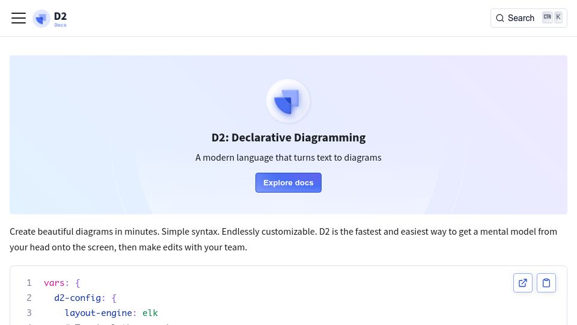577x325 pixels.
Task: Click the D2 logo icon in header
Action: pyautogui.click(x=41, y=19)
